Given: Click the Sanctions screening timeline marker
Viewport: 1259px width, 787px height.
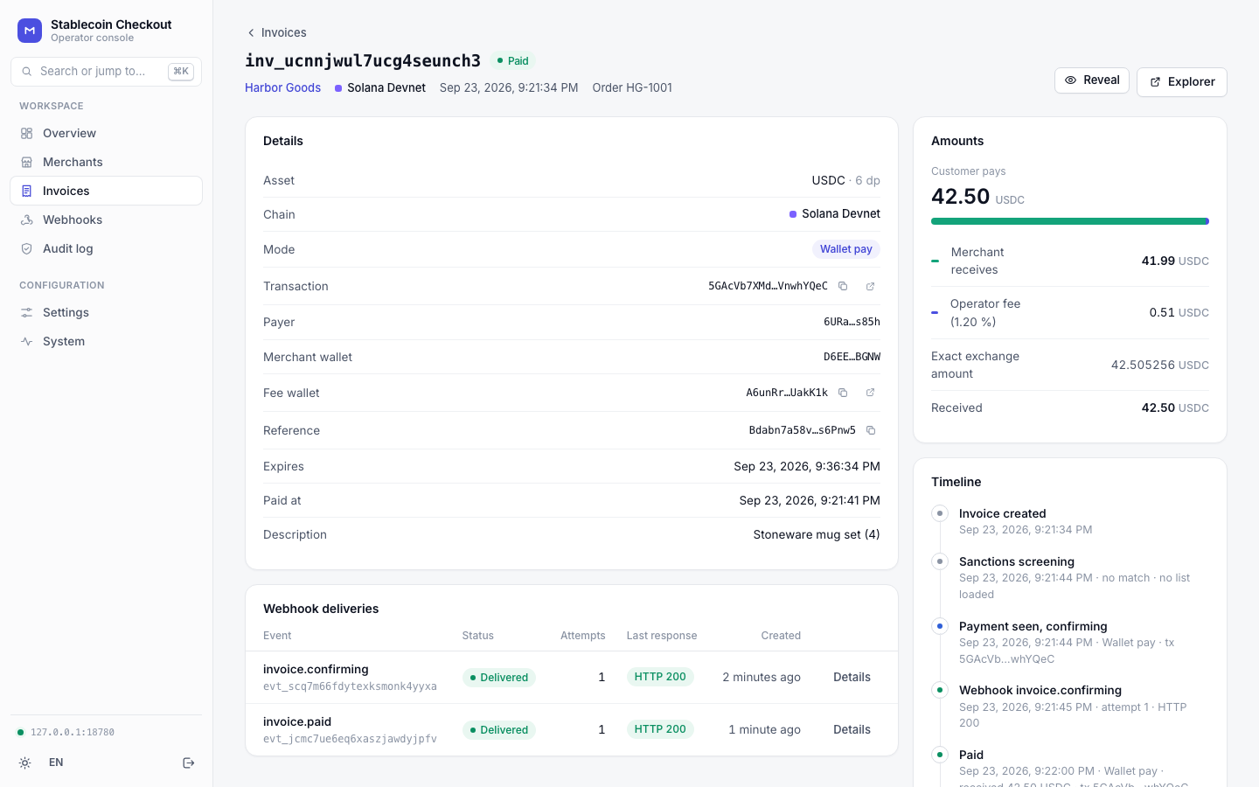Looking at the screenshot, I should point(940,561).
